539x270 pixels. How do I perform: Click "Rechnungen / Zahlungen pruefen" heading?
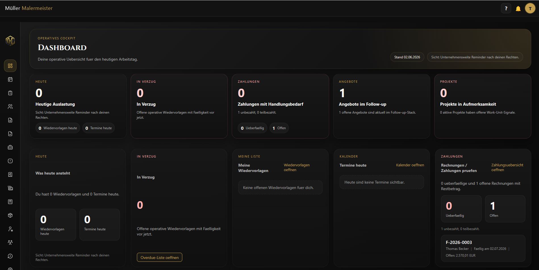tap(459, 168)
